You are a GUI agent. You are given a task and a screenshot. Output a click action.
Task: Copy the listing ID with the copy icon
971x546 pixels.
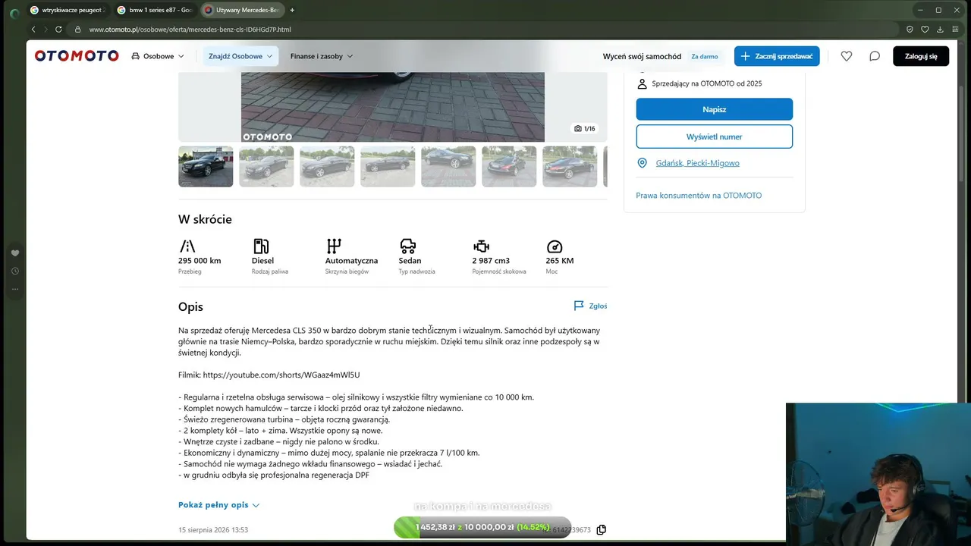[602, 529]
